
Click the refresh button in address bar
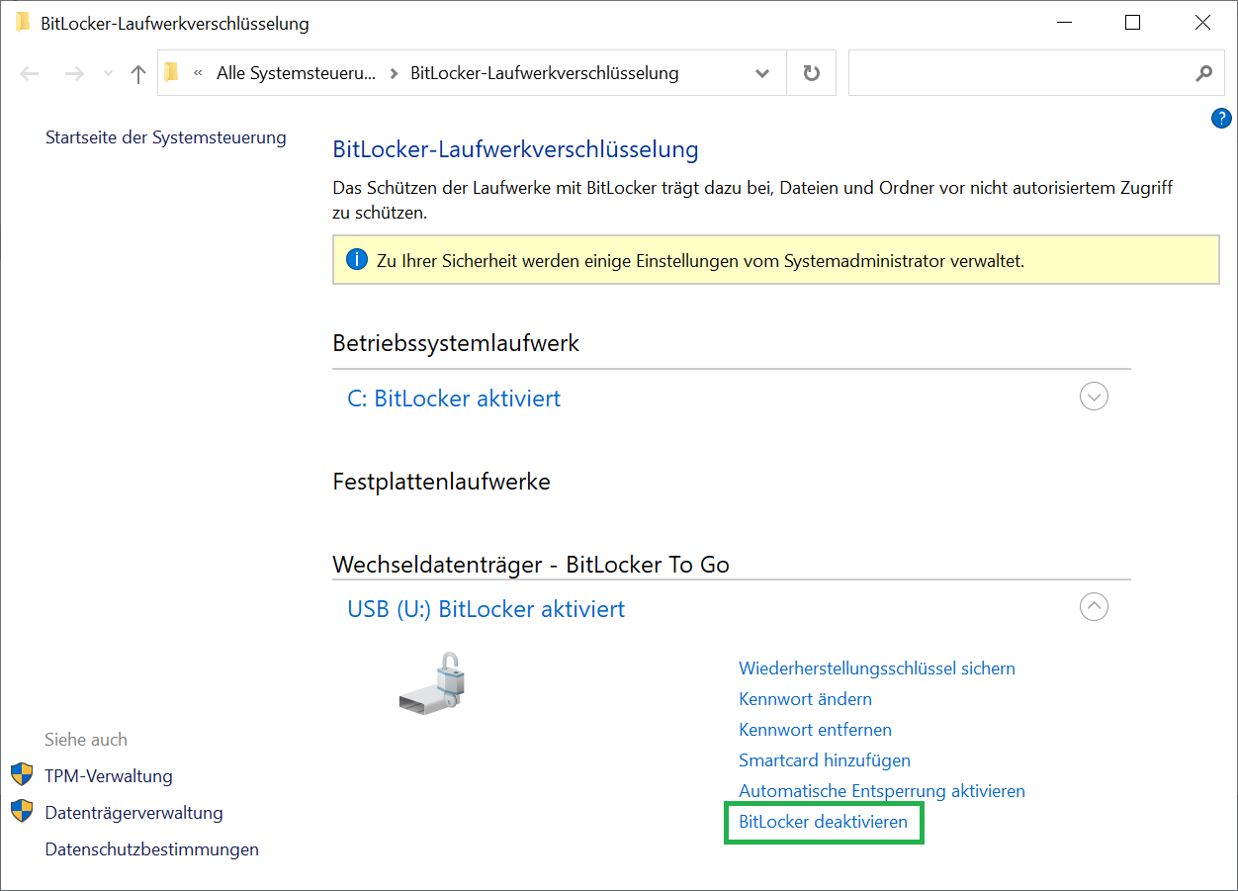[811, 73]
